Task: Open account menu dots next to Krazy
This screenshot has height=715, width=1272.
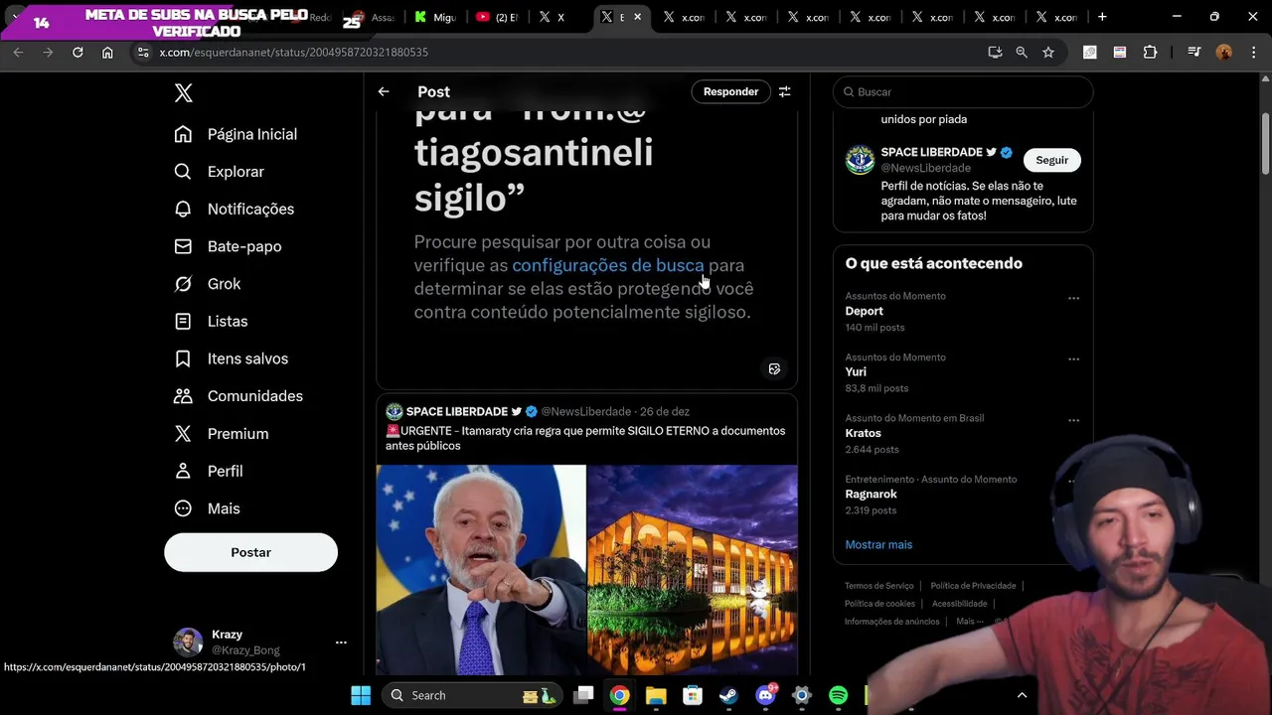Action: pos(341,643)
